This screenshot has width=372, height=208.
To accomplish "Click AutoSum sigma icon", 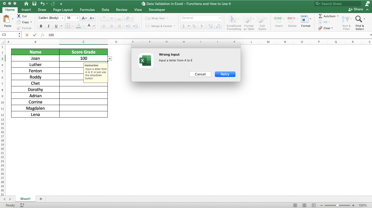I will [320, 16].
